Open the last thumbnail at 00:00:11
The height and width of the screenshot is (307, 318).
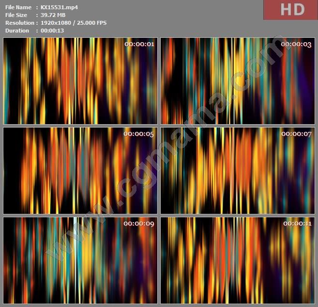click(238, 260)
